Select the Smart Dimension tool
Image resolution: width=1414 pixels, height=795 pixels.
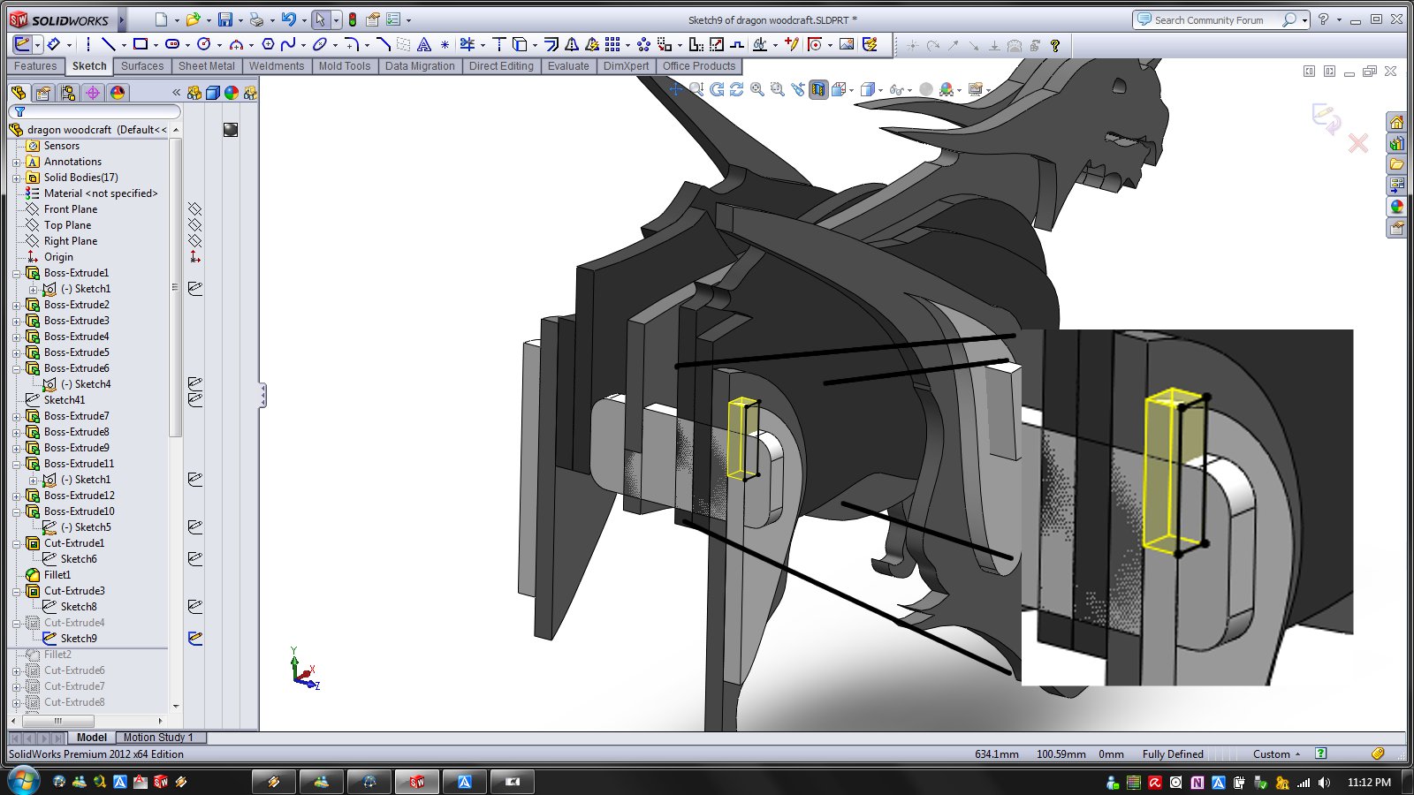(x=54, y=44)
